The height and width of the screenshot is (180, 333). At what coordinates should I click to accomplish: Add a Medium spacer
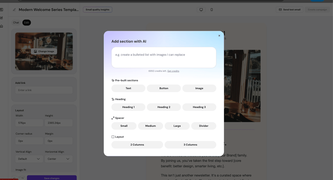150,126
